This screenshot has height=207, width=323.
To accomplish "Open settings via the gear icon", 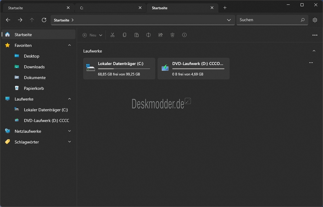I will (x=315, y=20).
